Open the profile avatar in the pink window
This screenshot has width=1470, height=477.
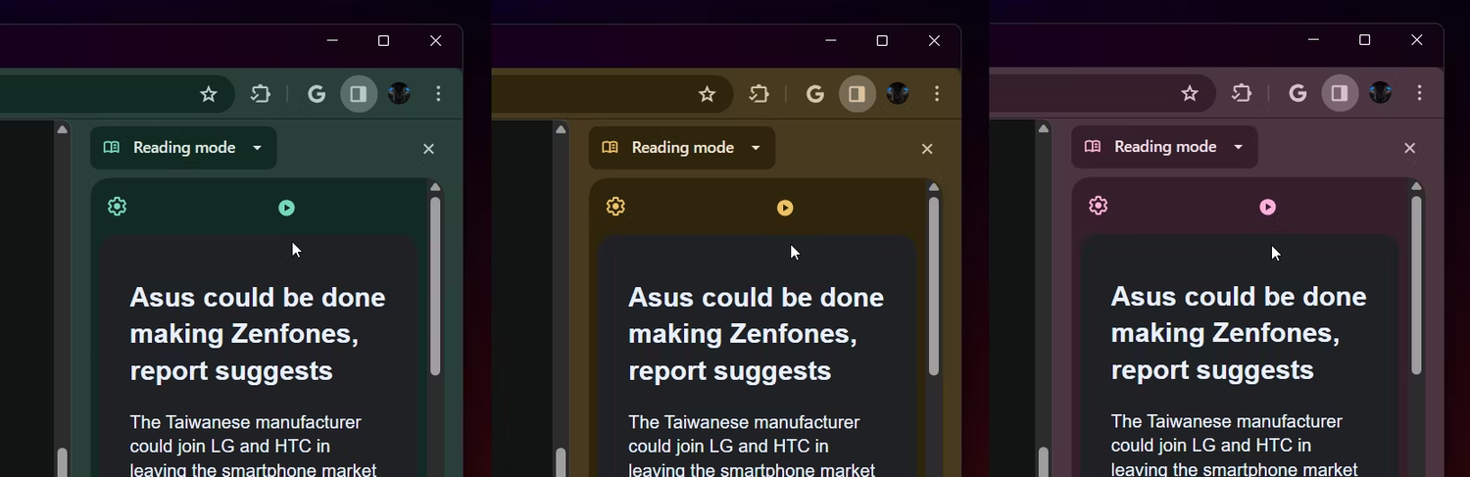click(1380, 94)
